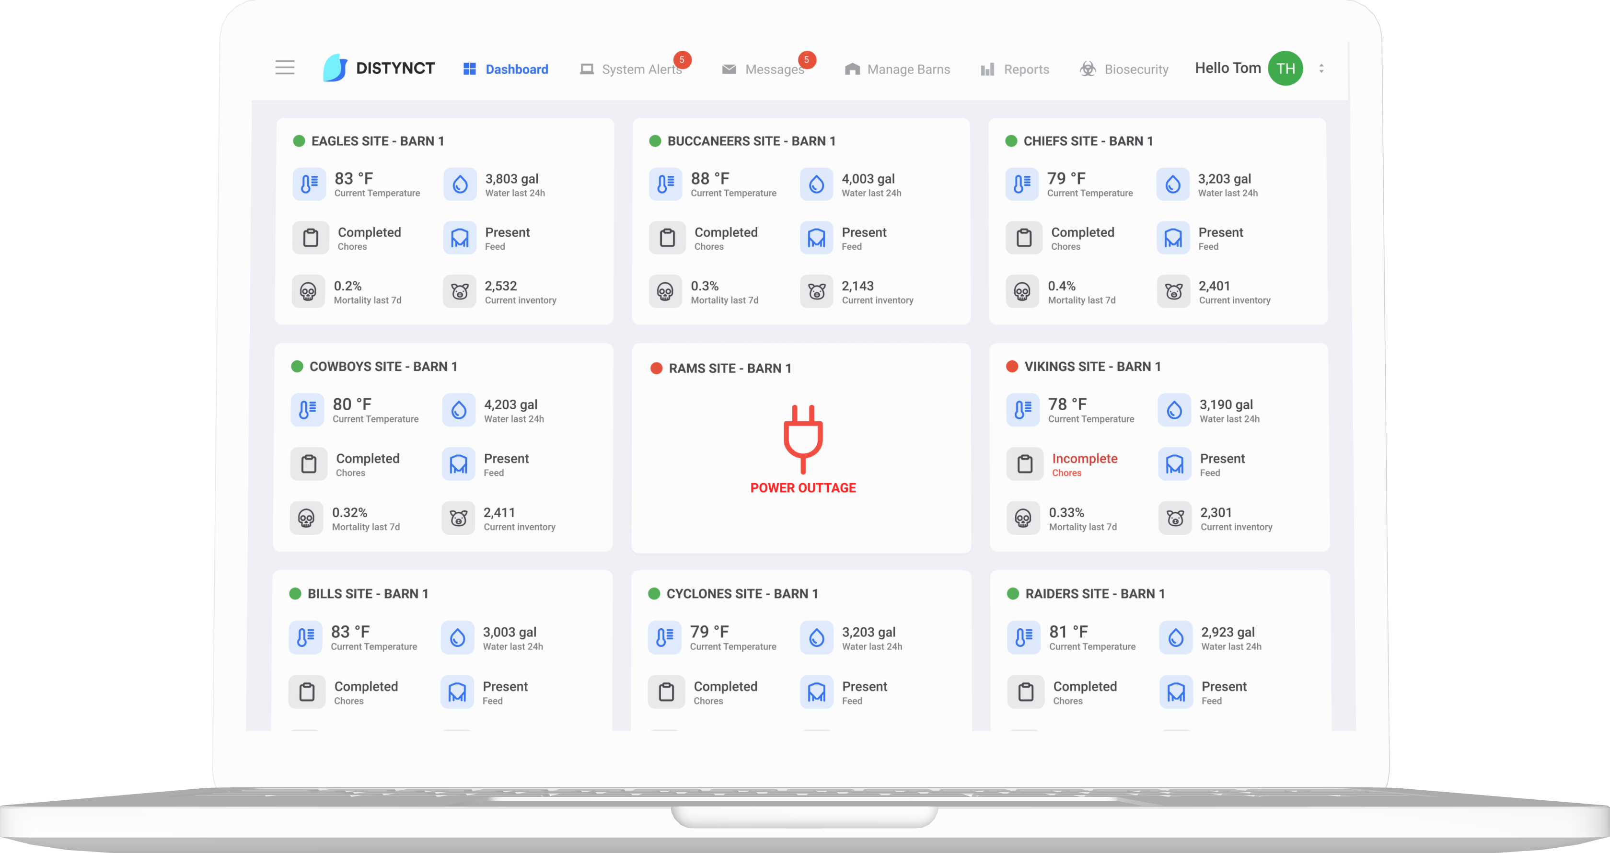Click the POWER OUTTAGE warning text
Viewport: 1610px width, 853px height.
coord(803,488)
